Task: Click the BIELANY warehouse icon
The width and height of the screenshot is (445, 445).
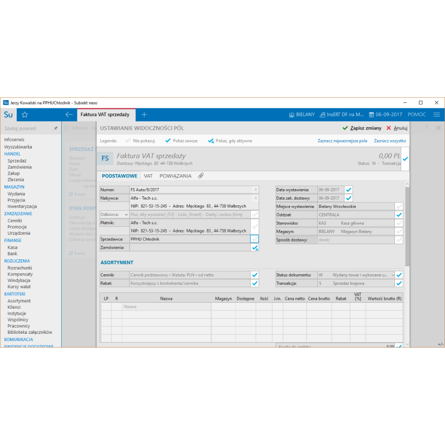Action: click(292, 115)
